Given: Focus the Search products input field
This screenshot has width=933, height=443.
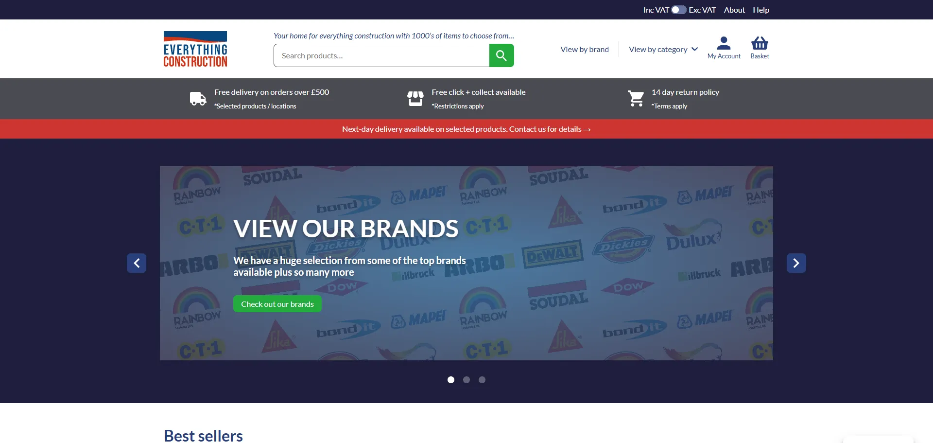Looking at the screenshot, I should pos(381,55).
